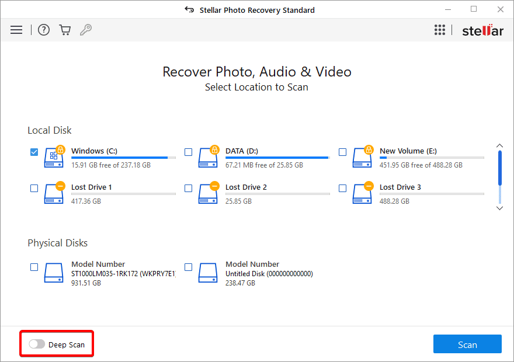
Task: Click the DATA (D:) drive icon
Action: click(x=208, y=157)
